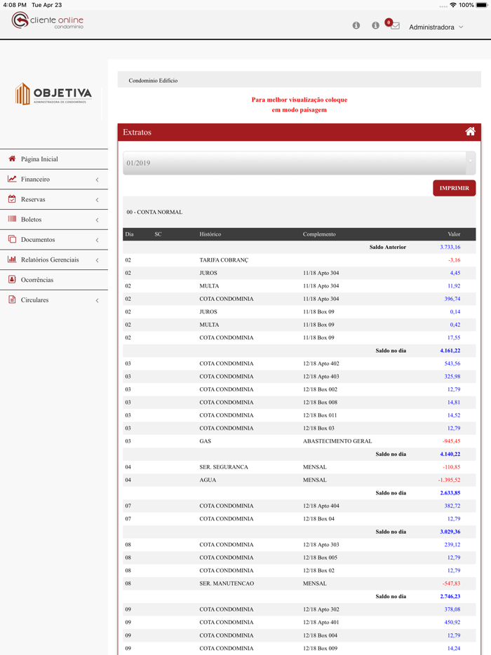Select the GAS history entry
The width and height of the screenshot is (491, 655).
coord(206,441)
